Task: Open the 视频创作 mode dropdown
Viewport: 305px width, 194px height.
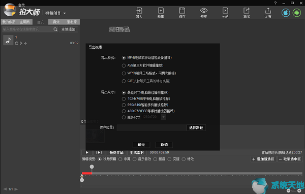Action: tap(55, 13)
